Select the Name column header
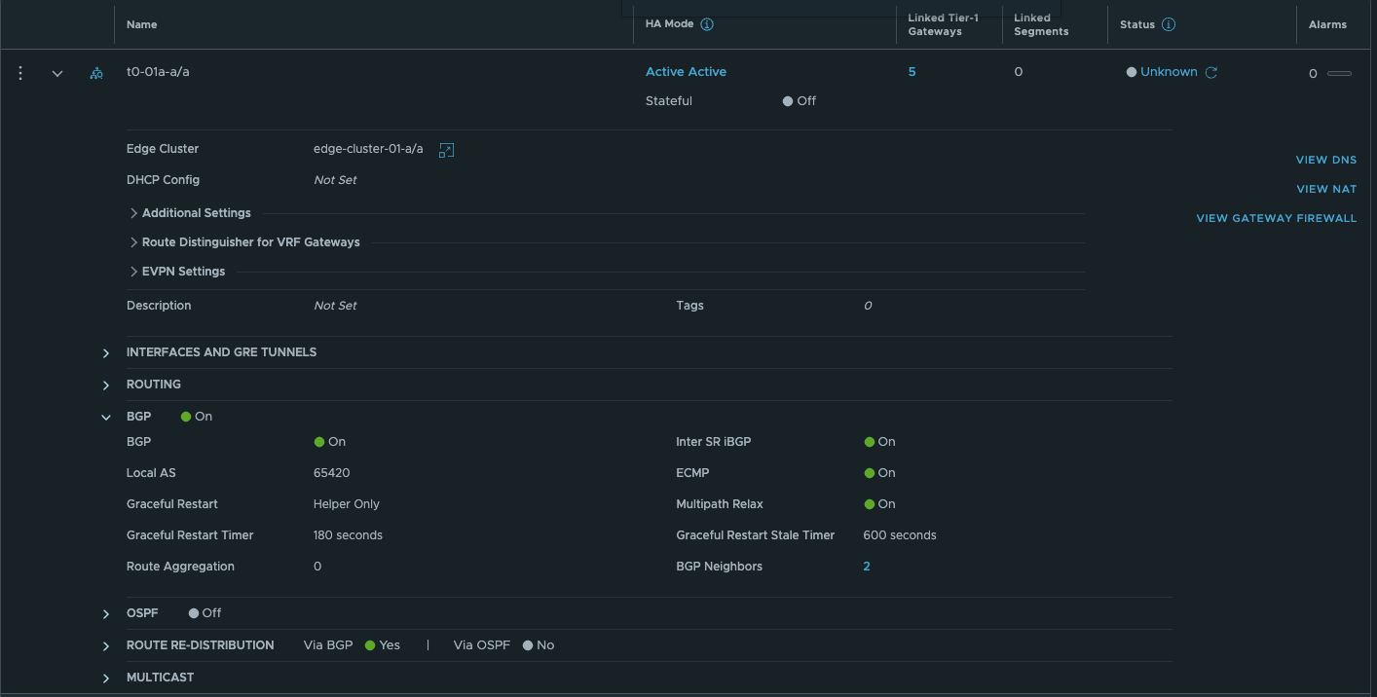The width and height of the screenshot is (1377, 697). 141,23
